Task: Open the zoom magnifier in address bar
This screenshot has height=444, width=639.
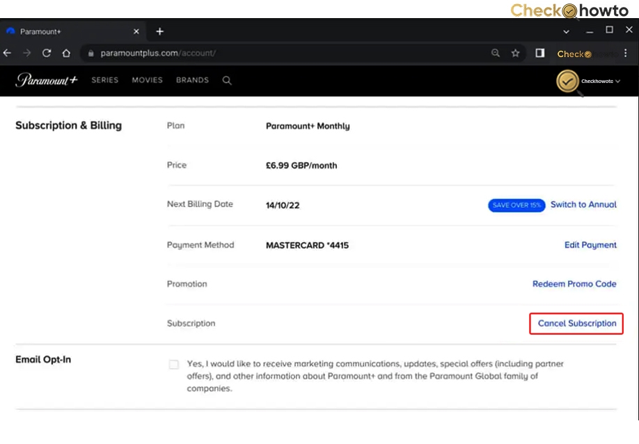Action: pos(496,53)
